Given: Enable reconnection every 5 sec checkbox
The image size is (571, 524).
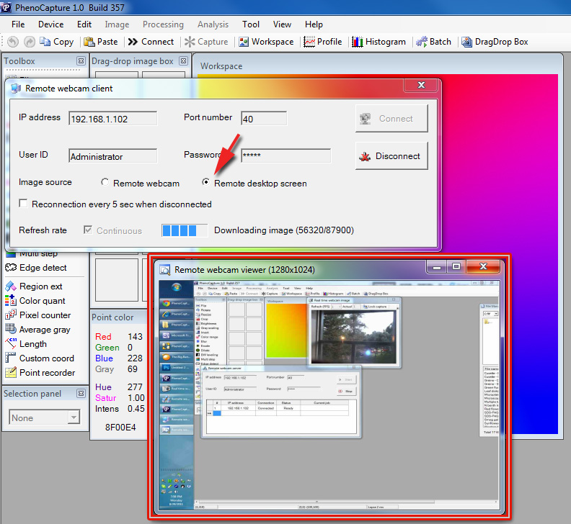Looking at the screenshot, I should pyautogui.click(x=24, y=204).
